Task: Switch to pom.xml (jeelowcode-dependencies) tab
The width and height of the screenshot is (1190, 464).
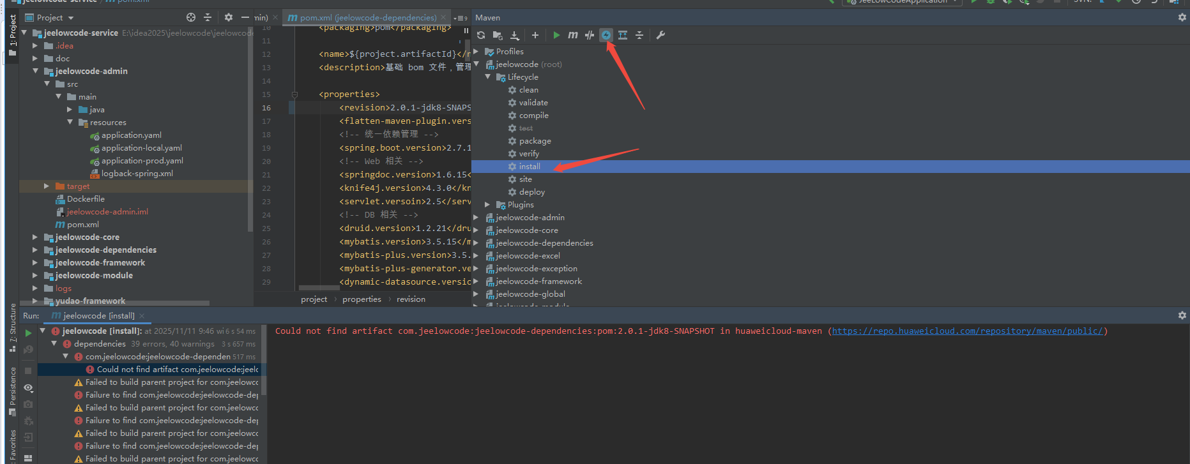Action: (367, 17)
